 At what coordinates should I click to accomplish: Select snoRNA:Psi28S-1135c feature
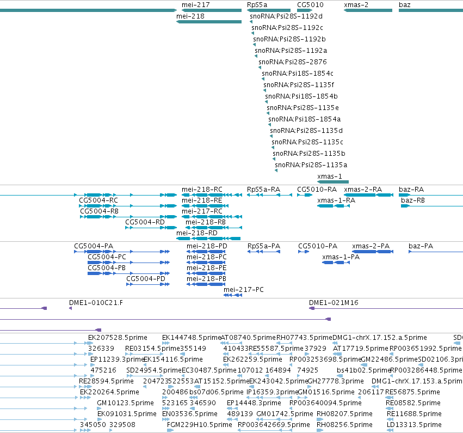coord(307,142)
